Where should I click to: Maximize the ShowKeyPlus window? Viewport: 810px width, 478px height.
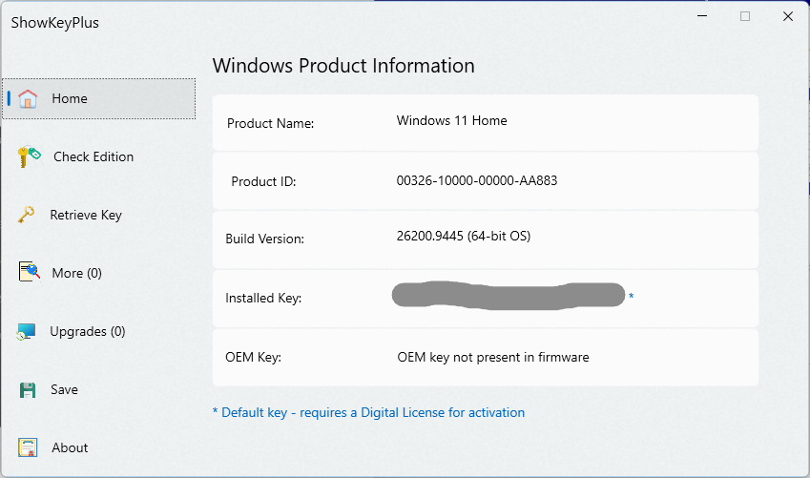coord(745,16)
